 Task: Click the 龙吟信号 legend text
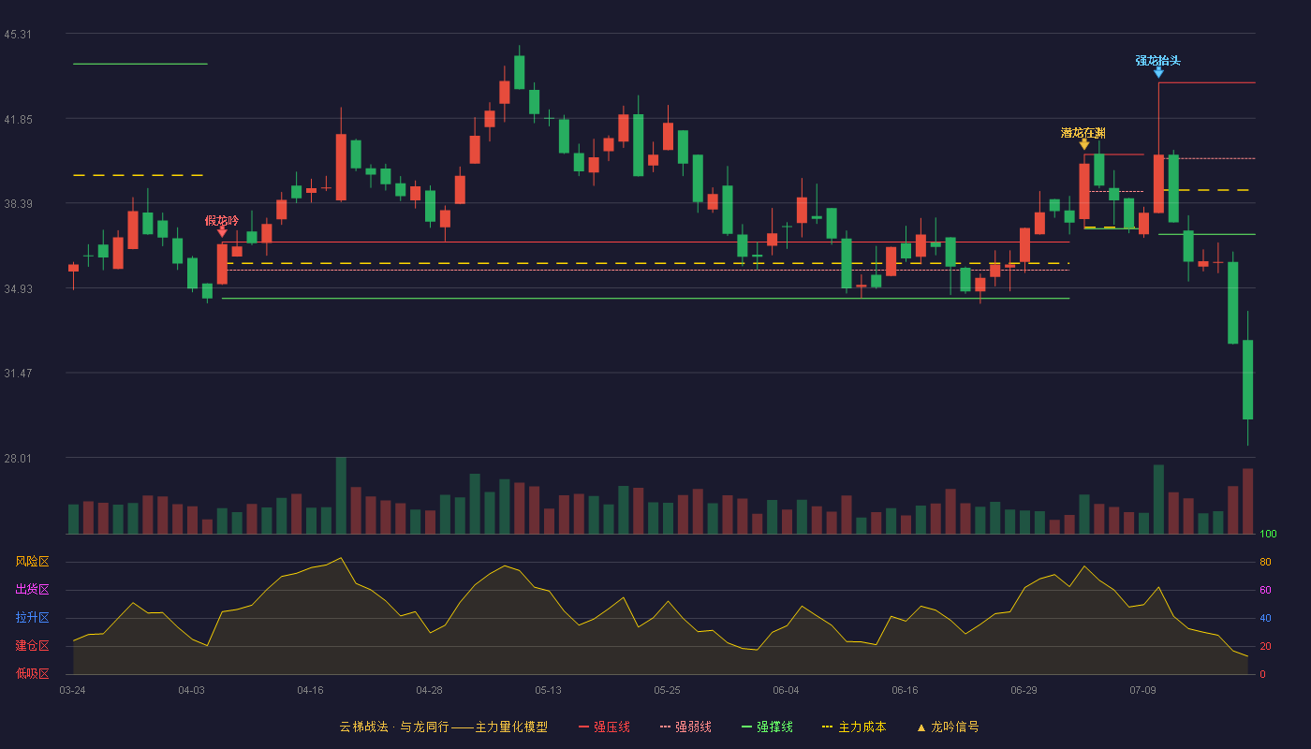(x=955, y=727)
